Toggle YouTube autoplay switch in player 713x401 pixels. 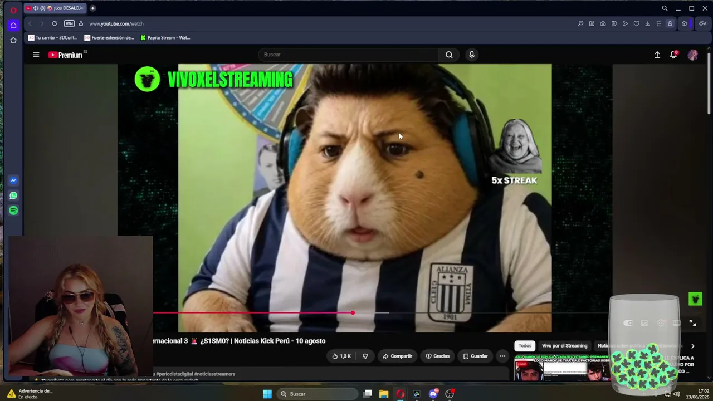click(628, 323)
